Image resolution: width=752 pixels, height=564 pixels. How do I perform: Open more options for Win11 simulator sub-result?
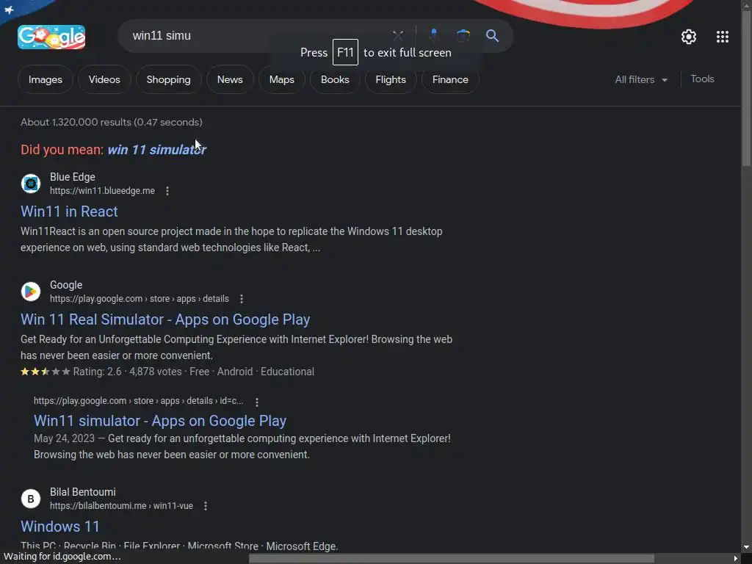point(257,402)
